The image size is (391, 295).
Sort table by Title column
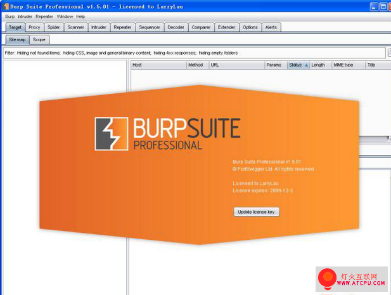pyautogui.click(x=378, y=65)
